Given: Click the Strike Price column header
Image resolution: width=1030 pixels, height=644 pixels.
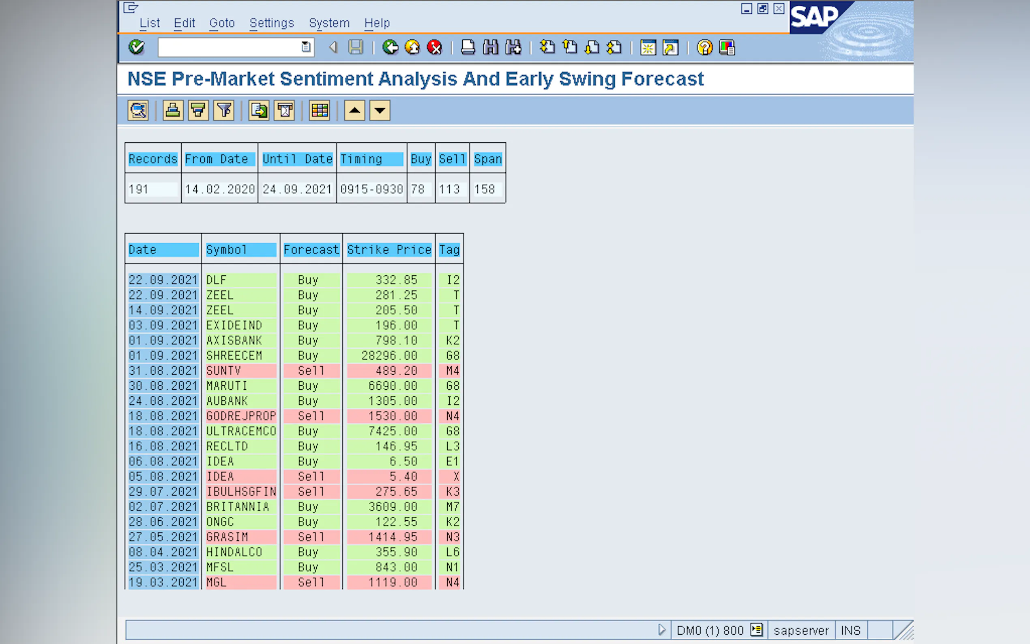Looking at the screenshot, I should tap(389, 249).
